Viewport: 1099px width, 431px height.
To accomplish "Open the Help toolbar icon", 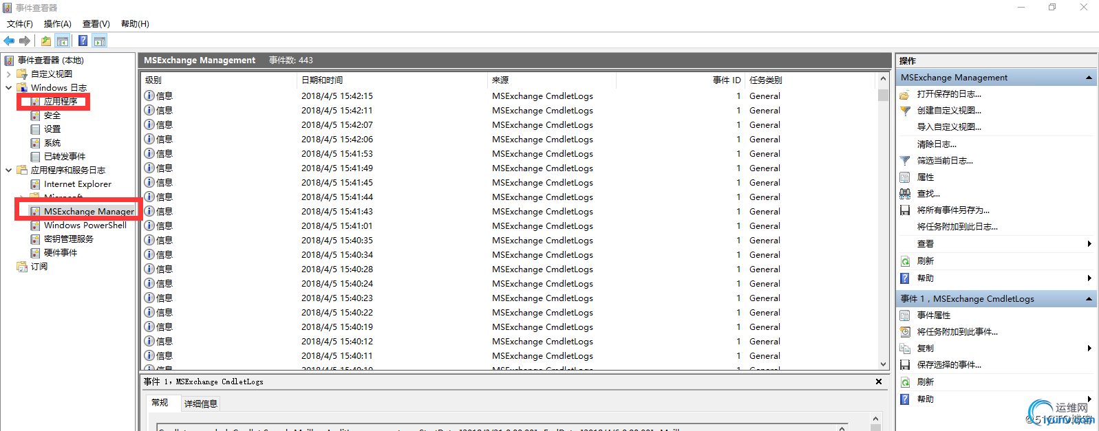I will (x=83, y=41).
